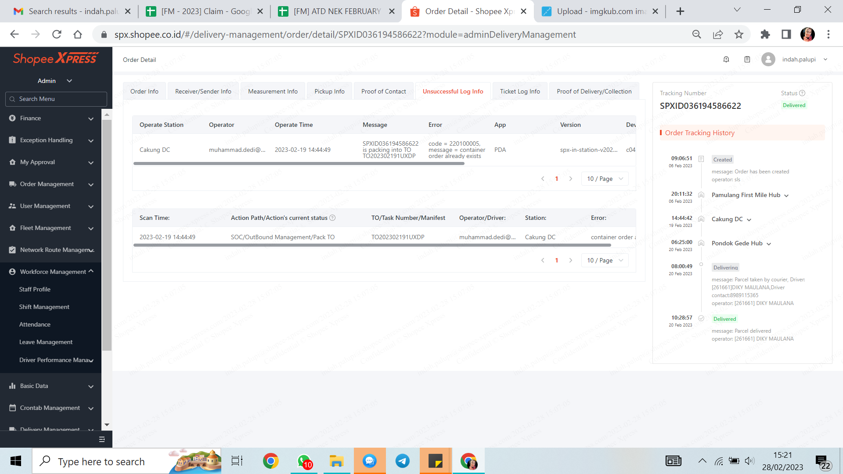Expand the Exception Handling menu

[x=91, y=140]
